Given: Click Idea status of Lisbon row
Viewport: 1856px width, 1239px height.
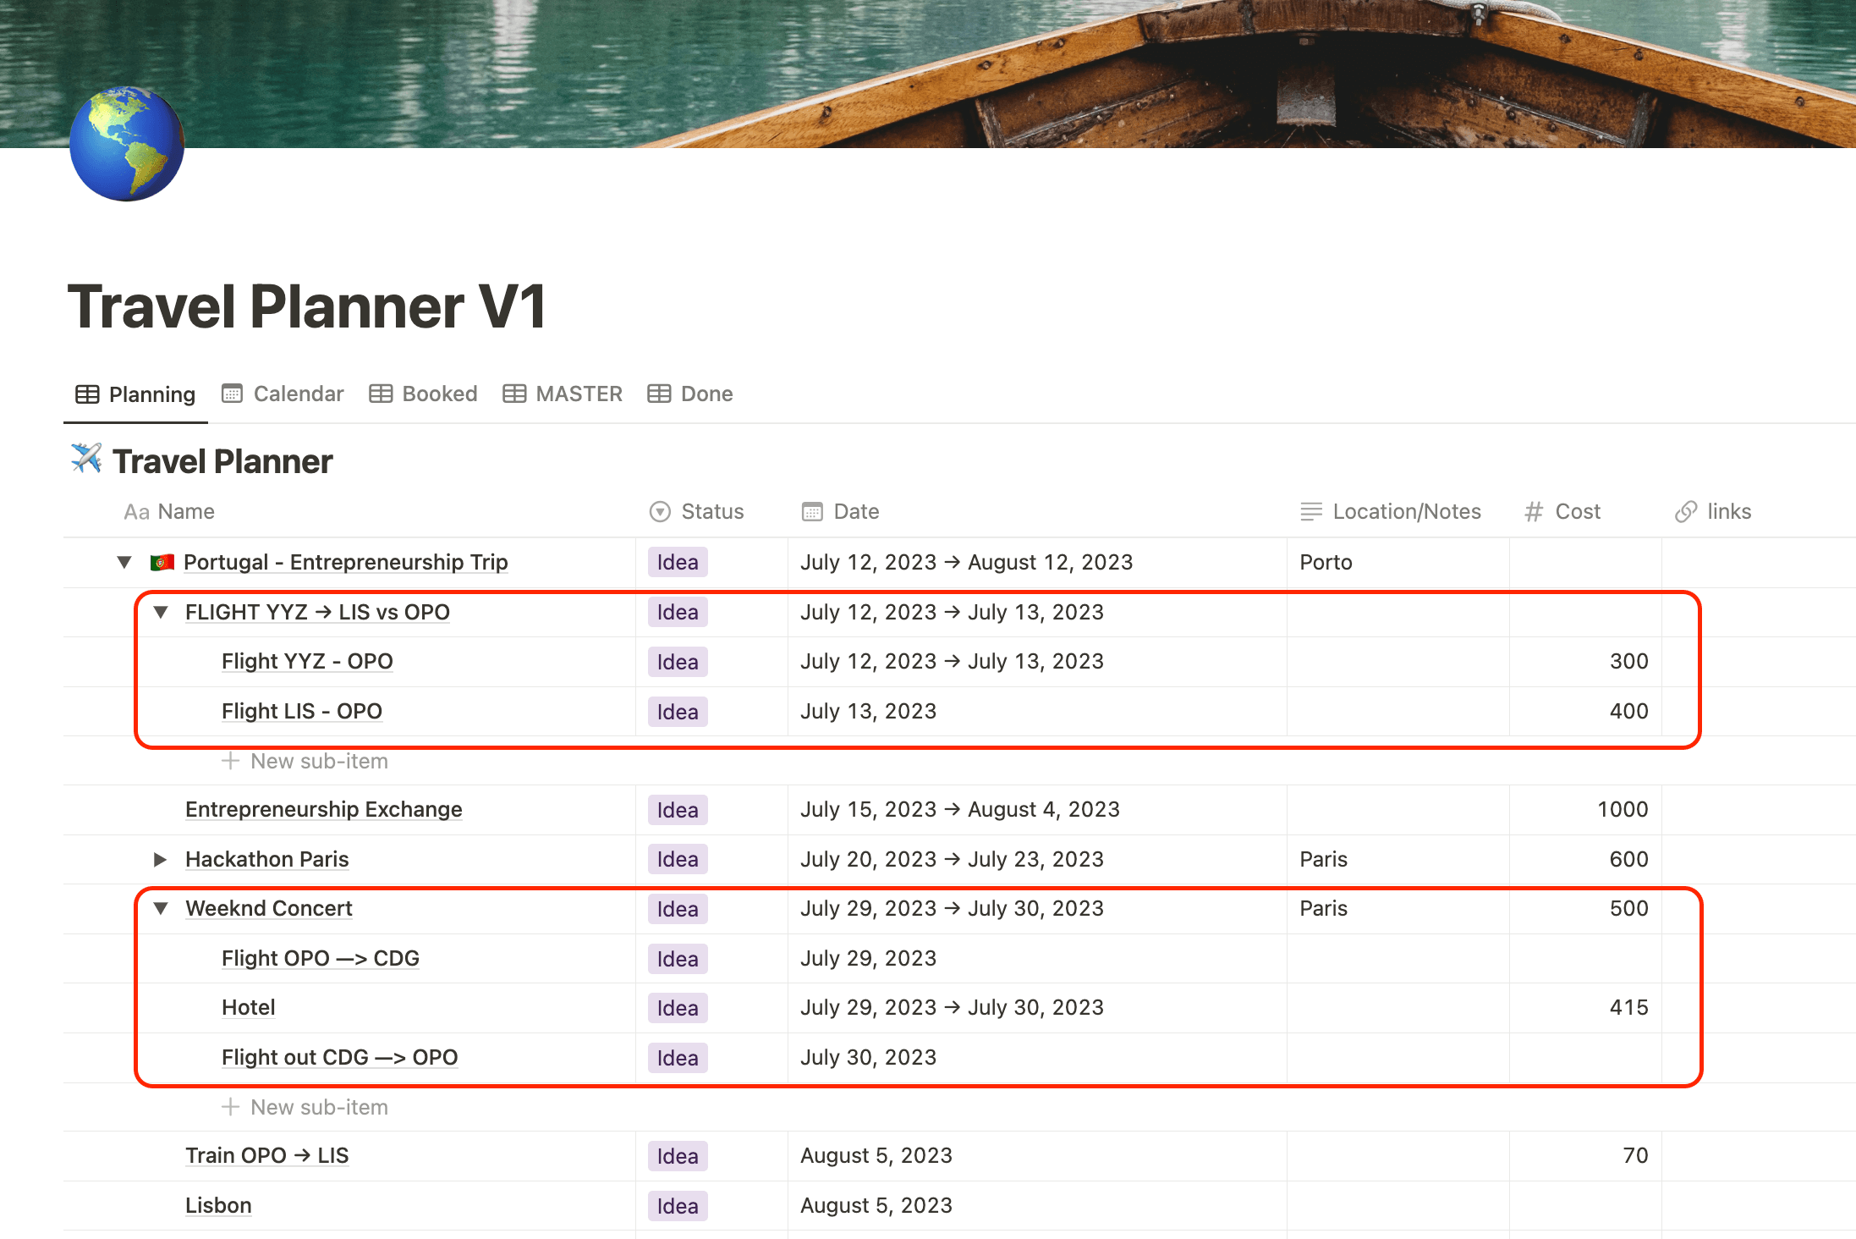Looking at the screenshot, I should (678, 1206).
